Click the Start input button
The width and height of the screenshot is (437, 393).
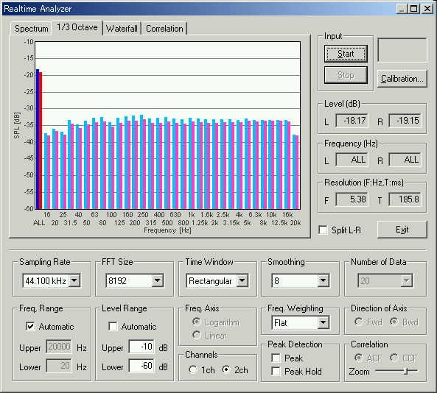[346, 54]
